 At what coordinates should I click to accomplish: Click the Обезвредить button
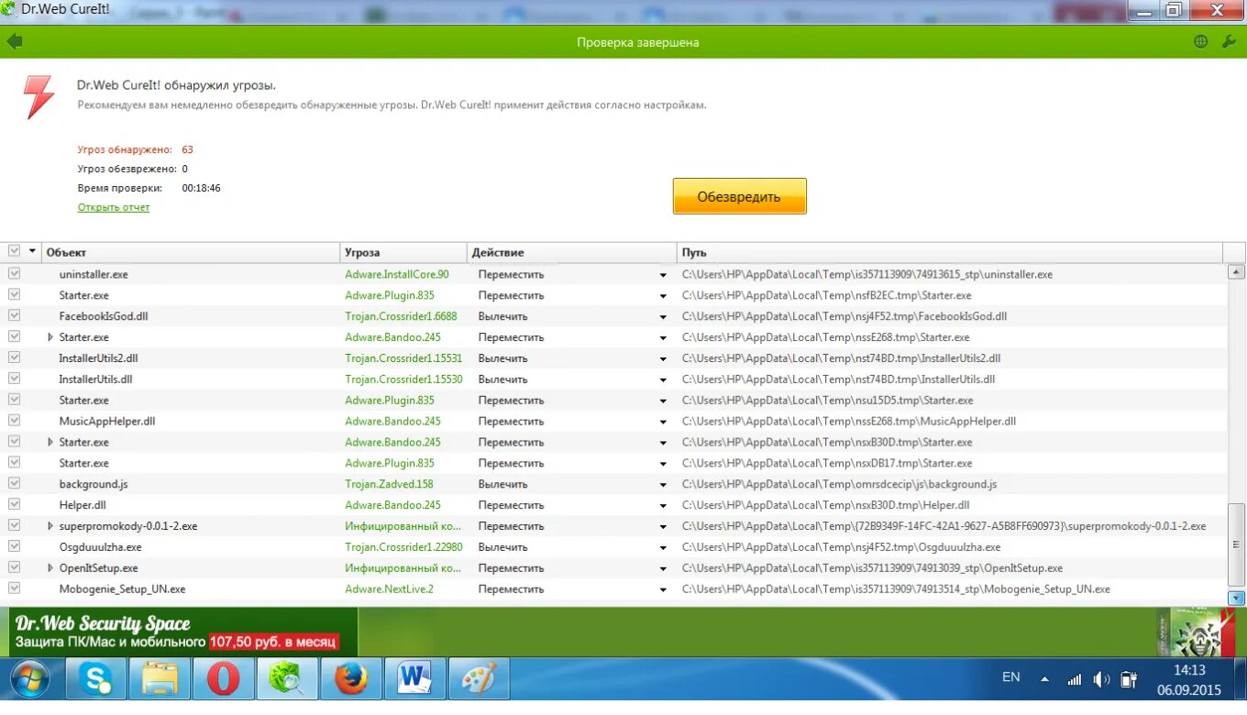click(x=739, y=196)
